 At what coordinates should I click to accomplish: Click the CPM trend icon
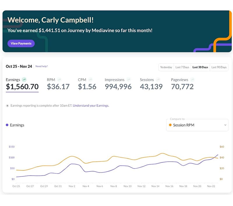(x=90, y=80)
